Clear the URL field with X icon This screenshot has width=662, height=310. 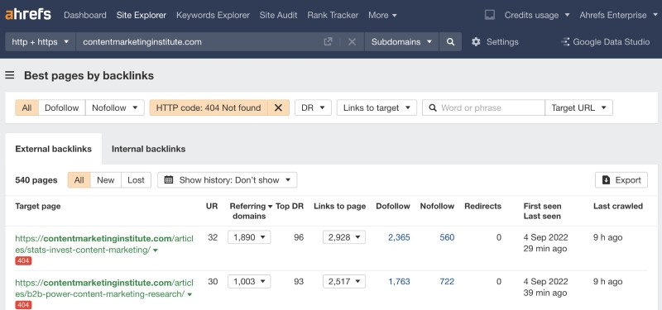point(353,42)
